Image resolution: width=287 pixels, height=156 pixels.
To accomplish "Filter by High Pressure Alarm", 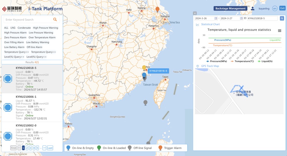I will [15, 32].
